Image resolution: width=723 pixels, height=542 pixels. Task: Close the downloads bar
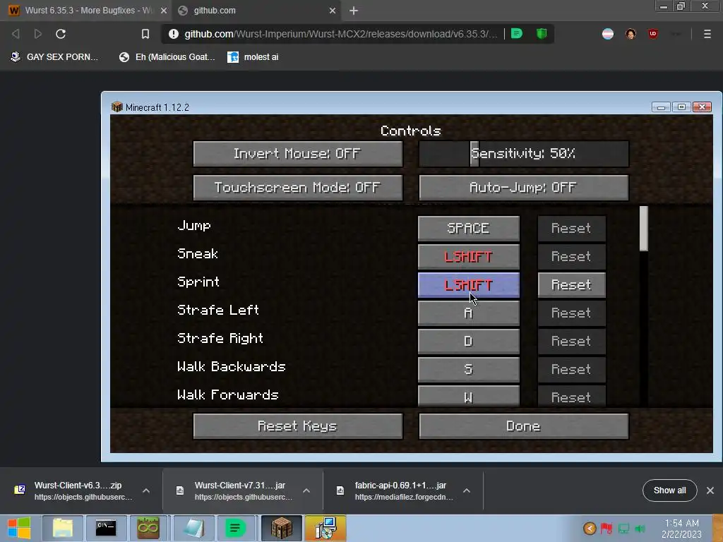710,490
